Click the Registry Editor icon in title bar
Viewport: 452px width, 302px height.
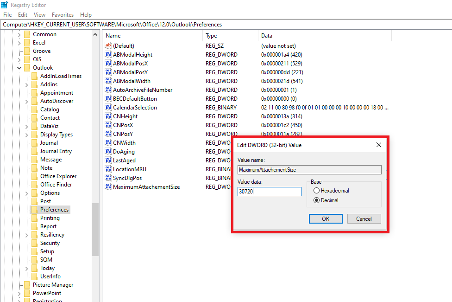point(5,5)
